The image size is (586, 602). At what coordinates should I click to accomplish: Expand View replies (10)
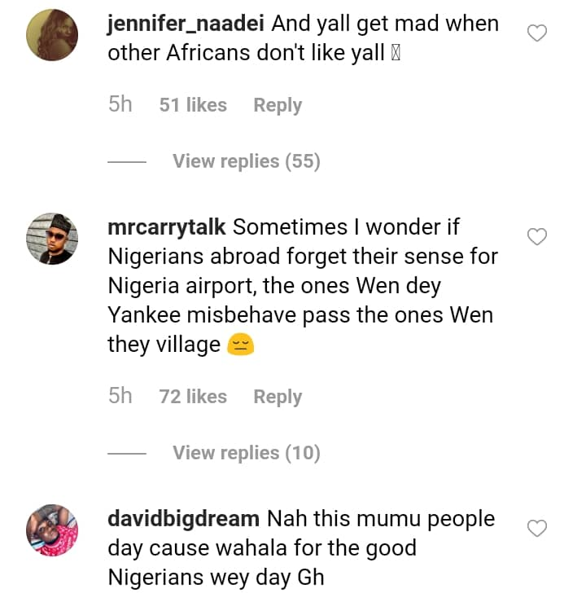(x=246, y=453)
